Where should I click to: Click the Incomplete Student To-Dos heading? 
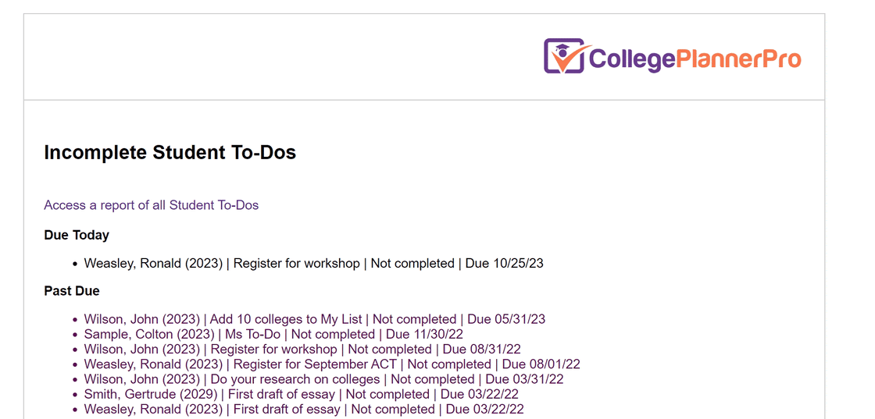tap(170, 153)
